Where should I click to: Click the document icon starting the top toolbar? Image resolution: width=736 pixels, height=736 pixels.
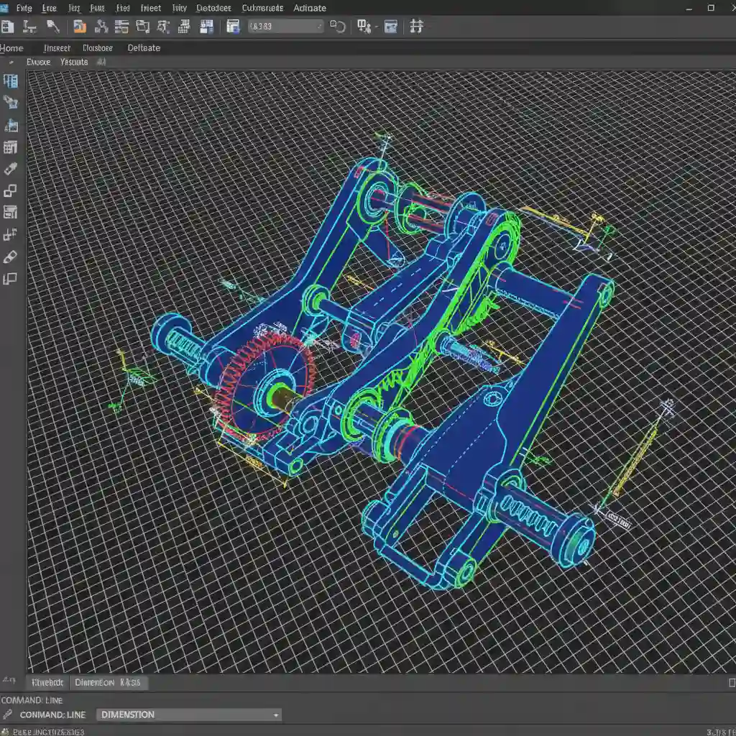pyautogui.click(x=7, y=27)
